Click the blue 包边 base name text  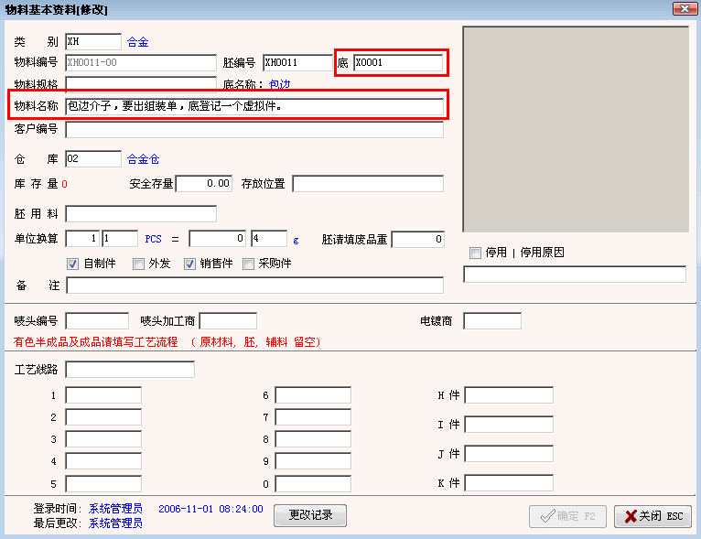[x=279, y=84]
